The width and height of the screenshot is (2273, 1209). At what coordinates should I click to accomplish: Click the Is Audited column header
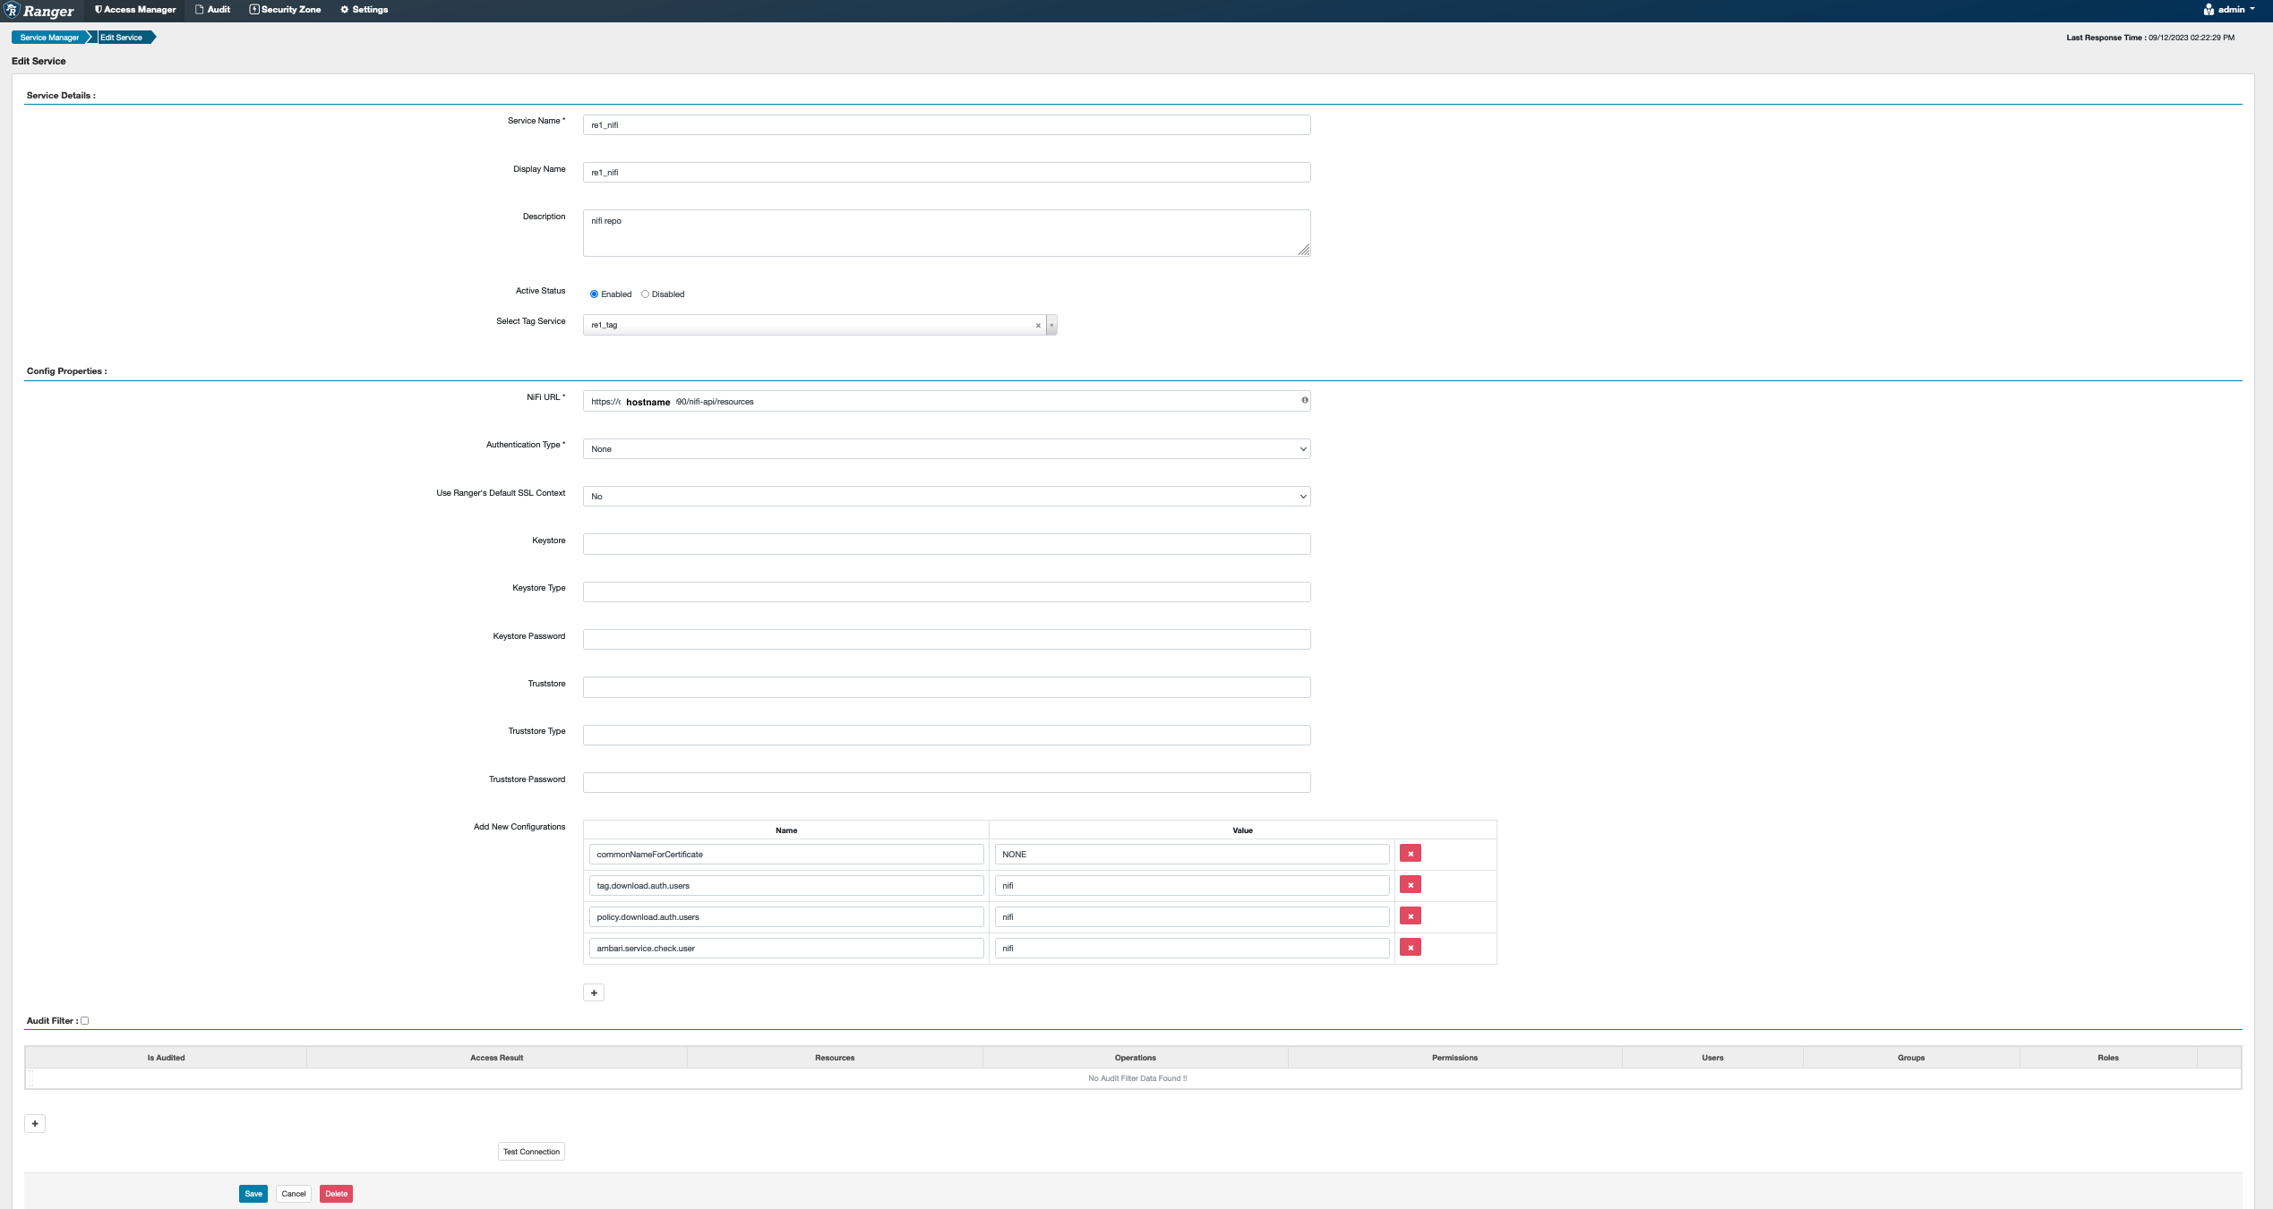point(167,1058)
